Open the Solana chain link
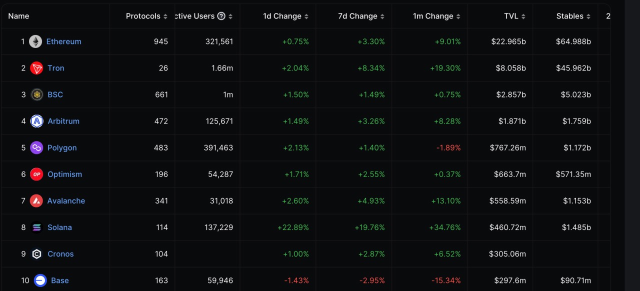Screen dimensions: 640x291 coord(59,227)
